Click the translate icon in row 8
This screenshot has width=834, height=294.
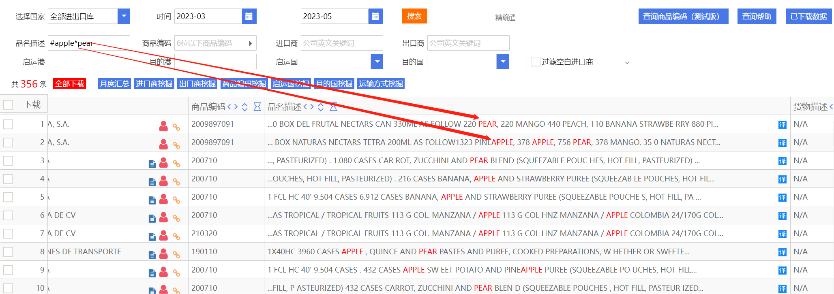782,252
